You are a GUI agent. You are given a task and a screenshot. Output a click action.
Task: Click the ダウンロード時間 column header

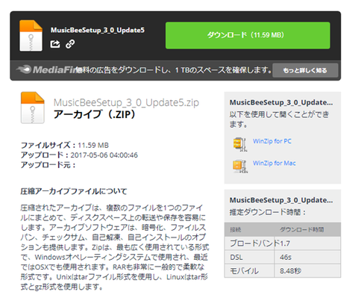pyautogui.click(x=302, y=229)
